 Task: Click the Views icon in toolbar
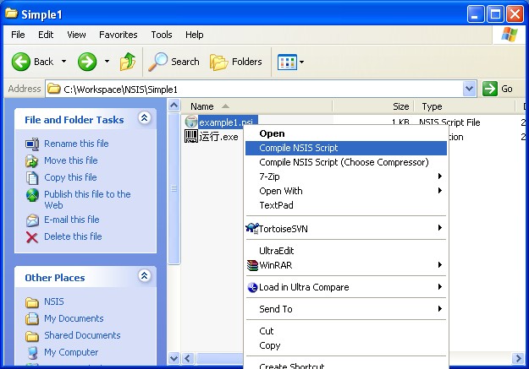click(x=287, y=62)
